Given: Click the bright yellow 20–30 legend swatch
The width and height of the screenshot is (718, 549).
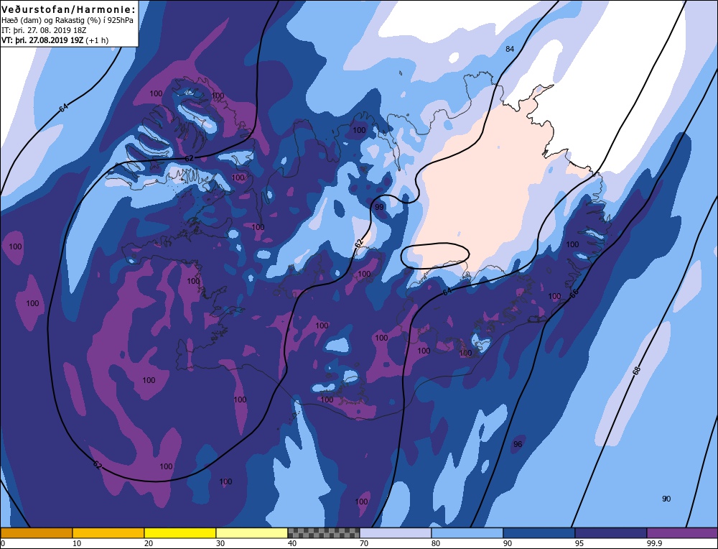Looking at the screenshot, I should (x=180, y=533).
